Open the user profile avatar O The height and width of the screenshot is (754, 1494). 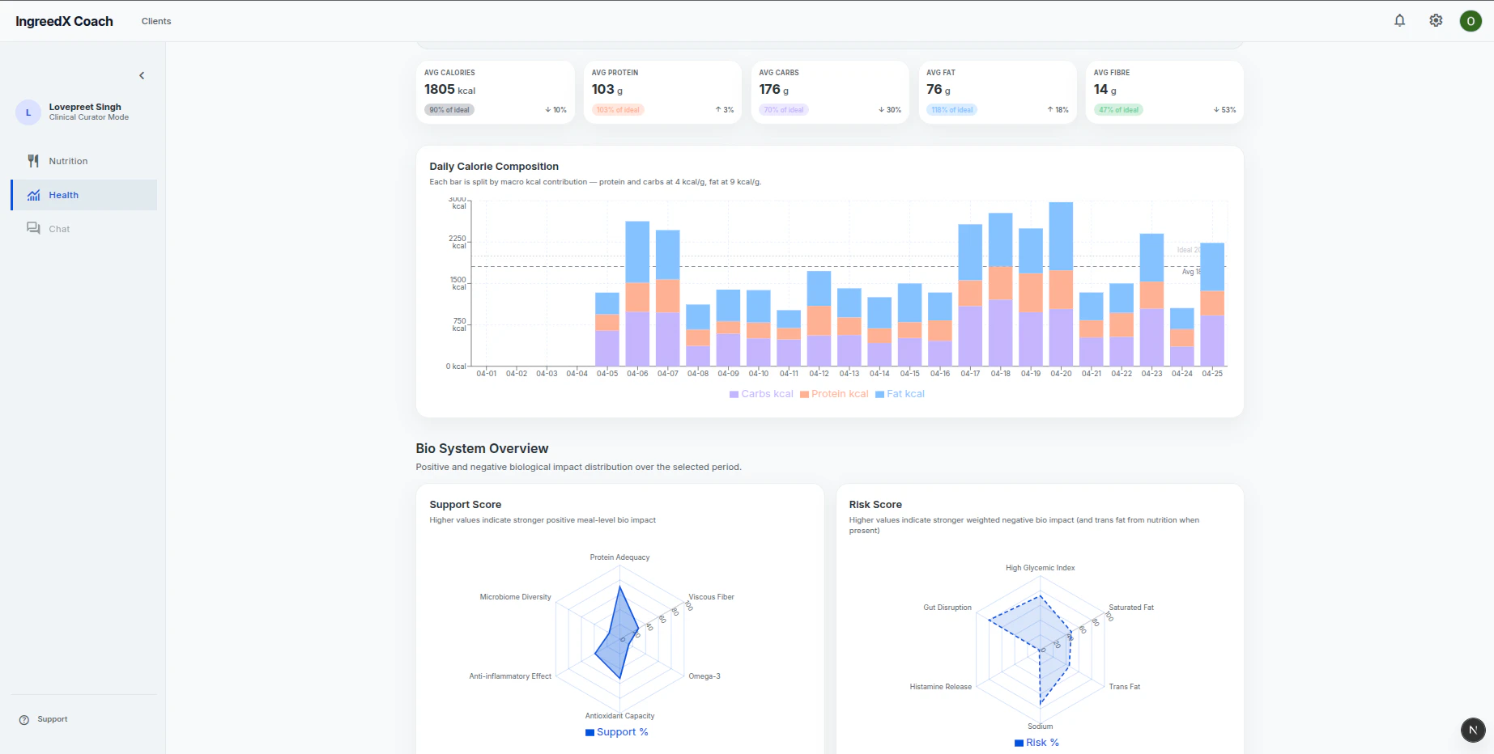(x=1471, y=21)
